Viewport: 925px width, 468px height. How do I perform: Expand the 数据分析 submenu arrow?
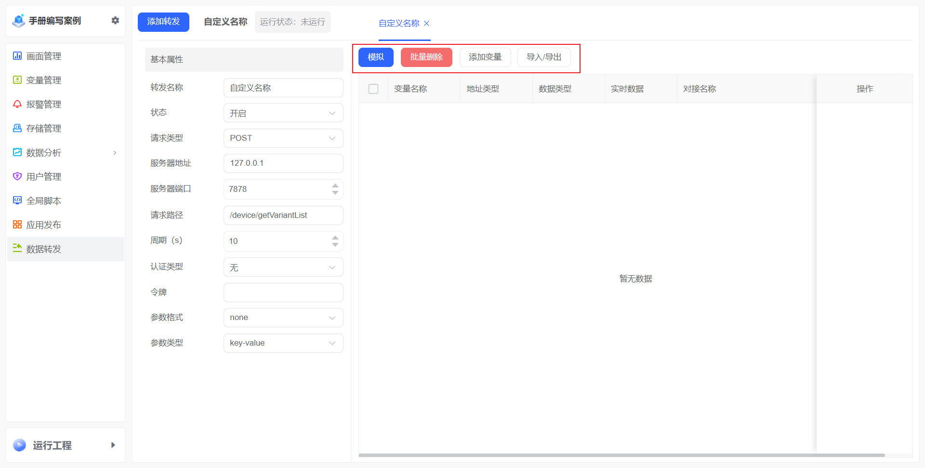pos(115,153)
